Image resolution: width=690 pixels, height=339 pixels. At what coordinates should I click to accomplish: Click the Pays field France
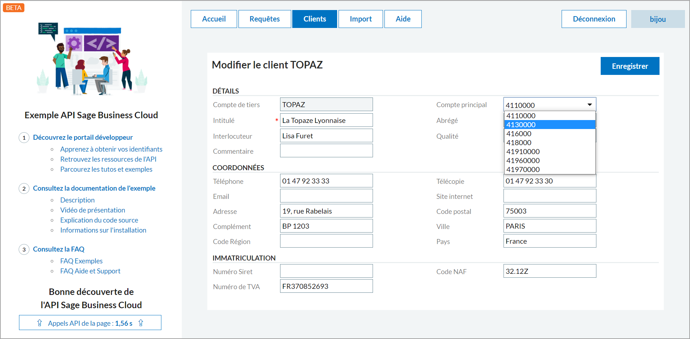click(550, 241)
